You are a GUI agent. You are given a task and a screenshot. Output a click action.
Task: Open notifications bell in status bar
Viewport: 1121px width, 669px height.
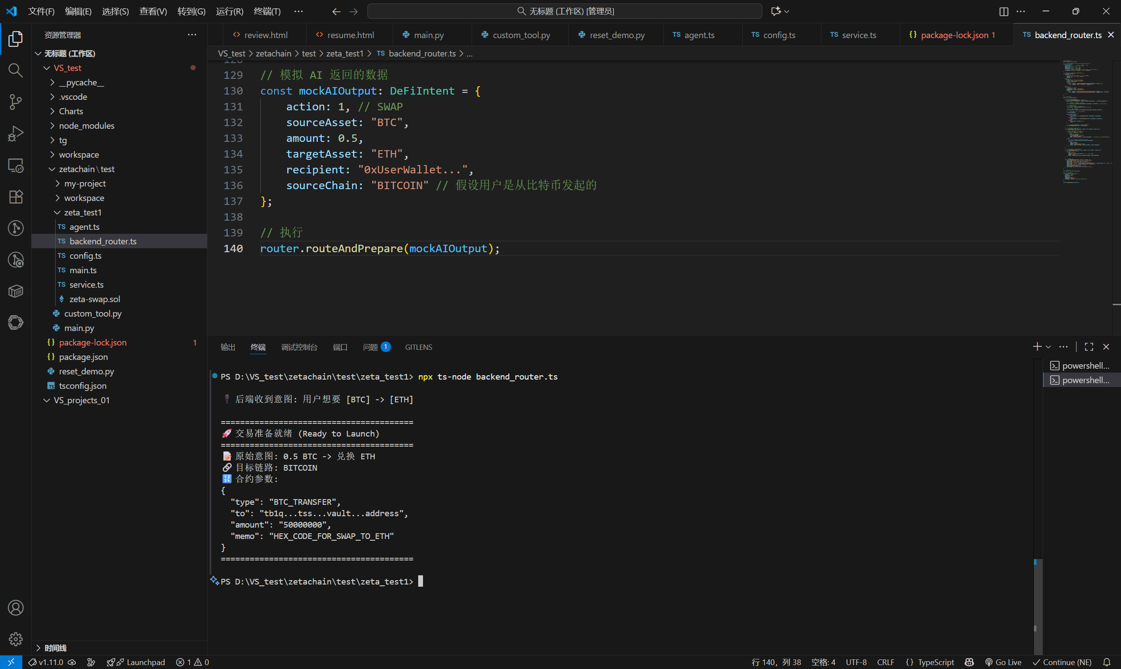point(1107,662)
